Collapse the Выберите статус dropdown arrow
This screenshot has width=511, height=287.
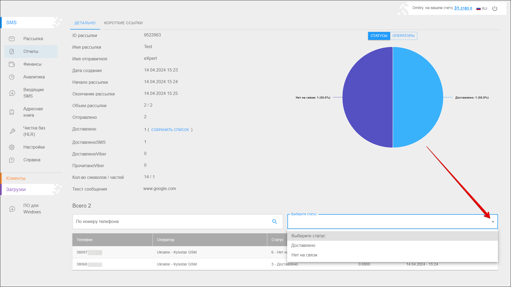click(x=493, y=222)
